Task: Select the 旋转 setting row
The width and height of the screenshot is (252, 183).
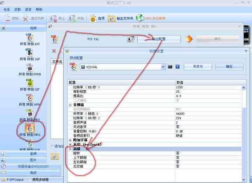Action: [155, 153]
